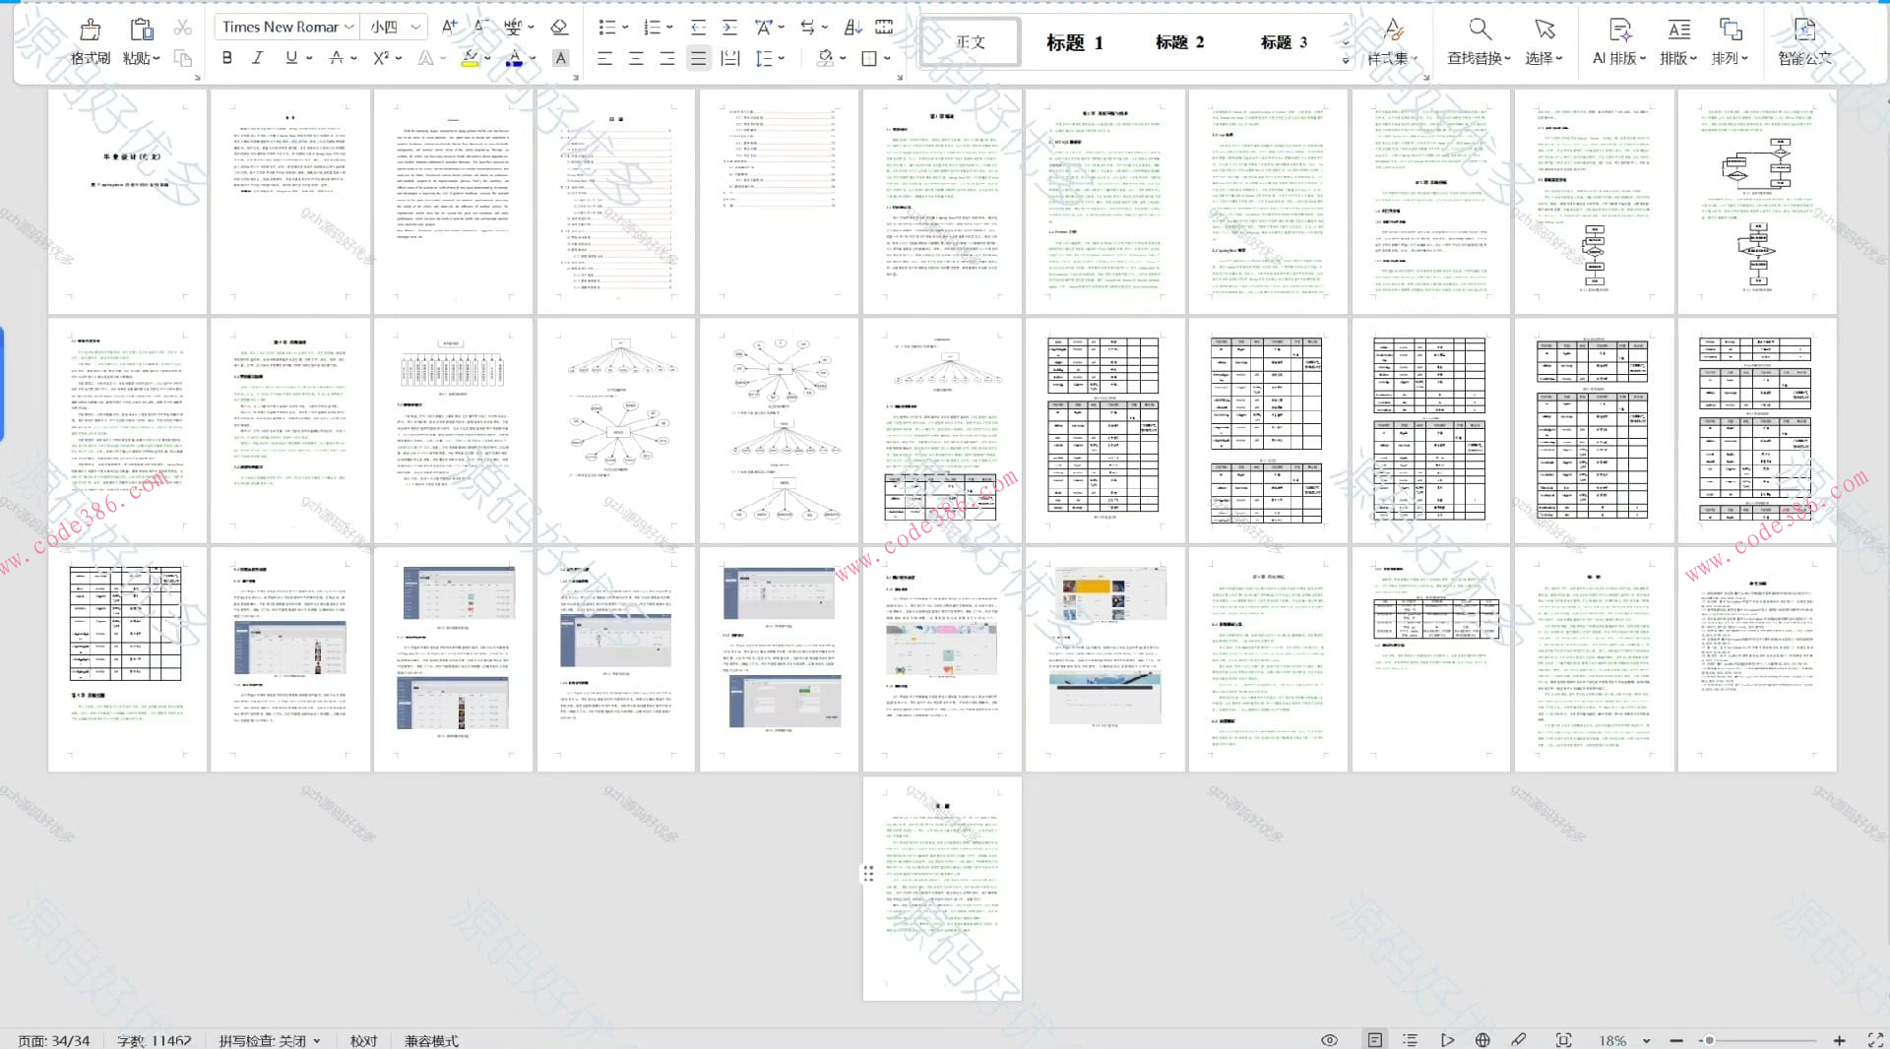The width and height of the screenshot is (1890, 1049).
Task: Apply the 标题 2 heading style
Action: tap(1179, 42)
